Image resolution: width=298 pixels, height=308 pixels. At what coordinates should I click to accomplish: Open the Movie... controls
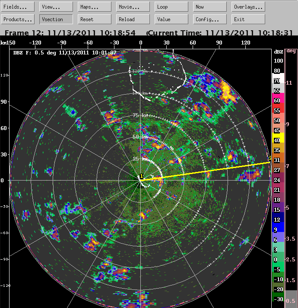pyautogui.click(x=133, y=7)
